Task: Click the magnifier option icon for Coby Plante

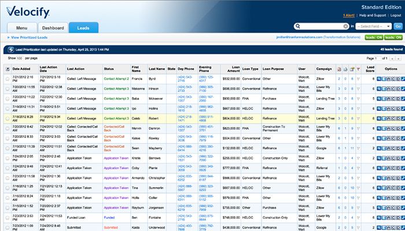Action: tap(379, 168)
